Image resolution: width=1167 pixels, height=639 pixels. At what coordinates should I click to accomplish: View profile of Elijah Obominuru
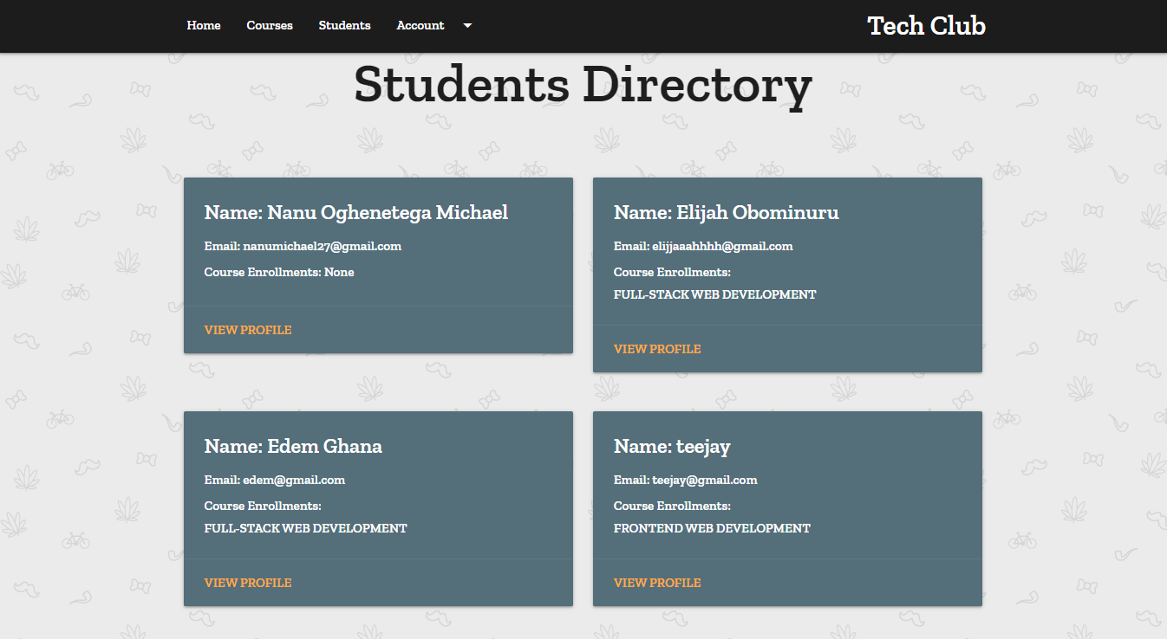tap(657, 349)
